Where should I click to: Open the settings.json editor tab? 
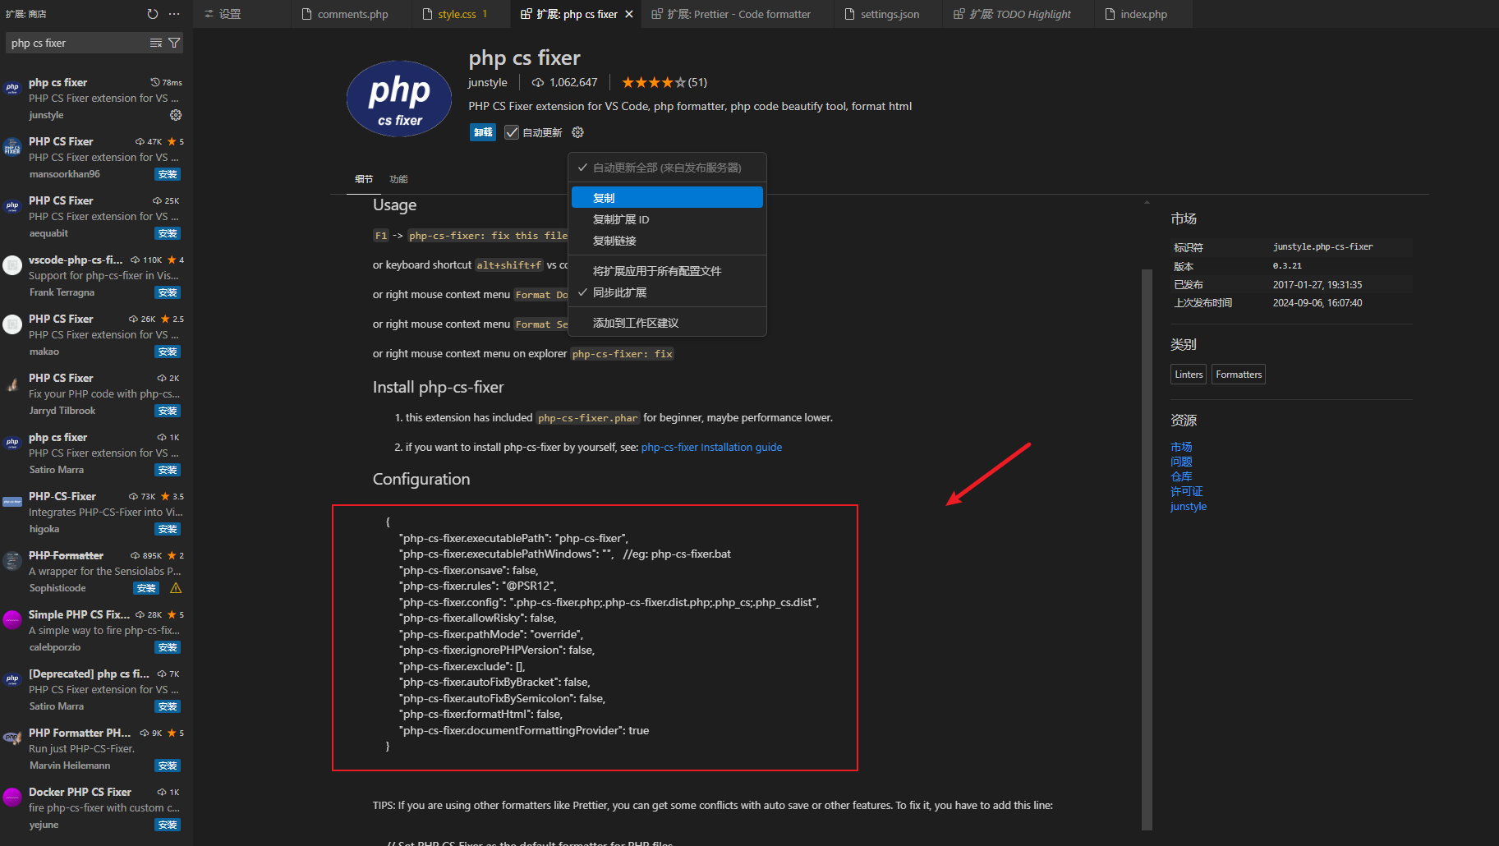tap(889, 14)
